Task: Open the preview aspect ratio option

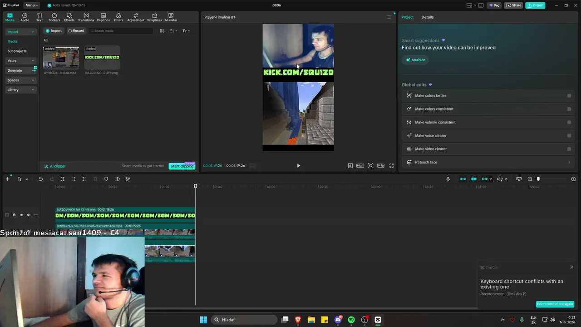Action: pos(381,166)
